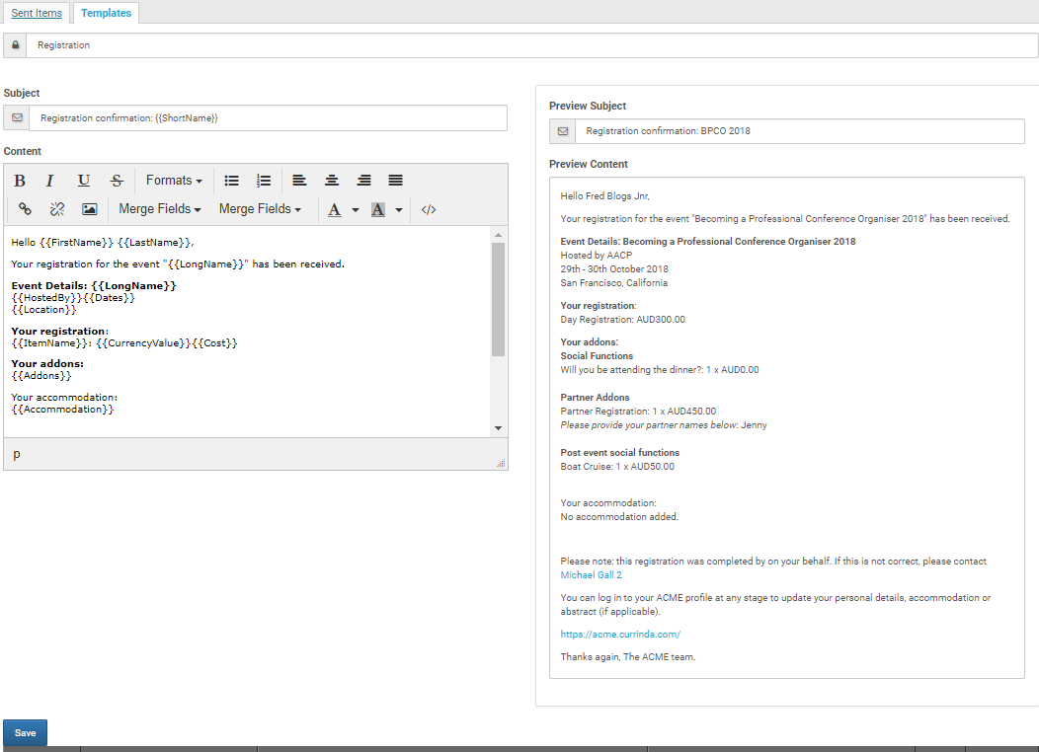Screen dimensions: 1039x752
Task: Click the envelope icon beside Preview Subject
Action: coord(563,131)
